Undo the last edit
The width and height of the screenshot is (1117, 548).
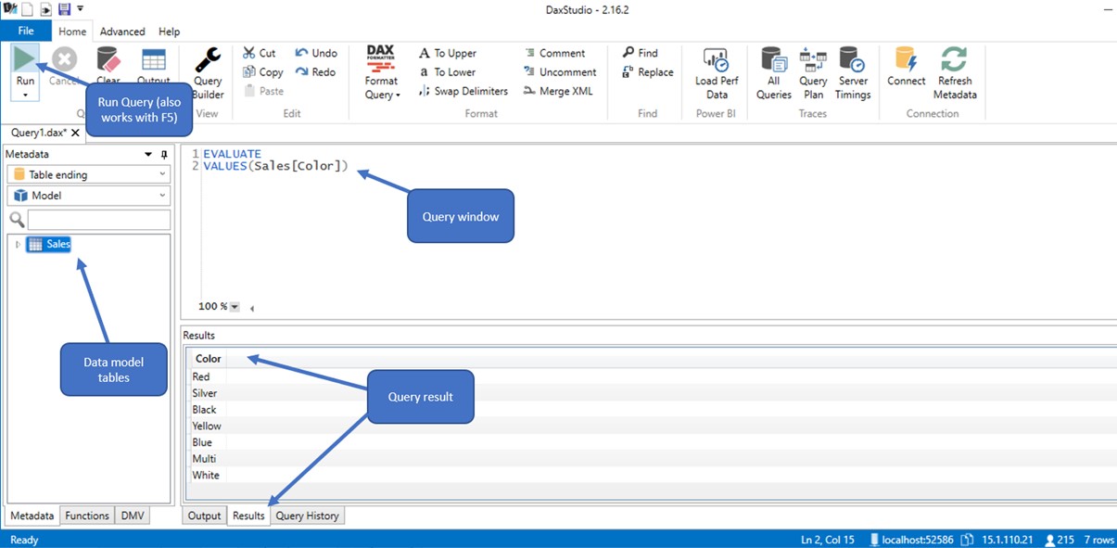[316, 53]
